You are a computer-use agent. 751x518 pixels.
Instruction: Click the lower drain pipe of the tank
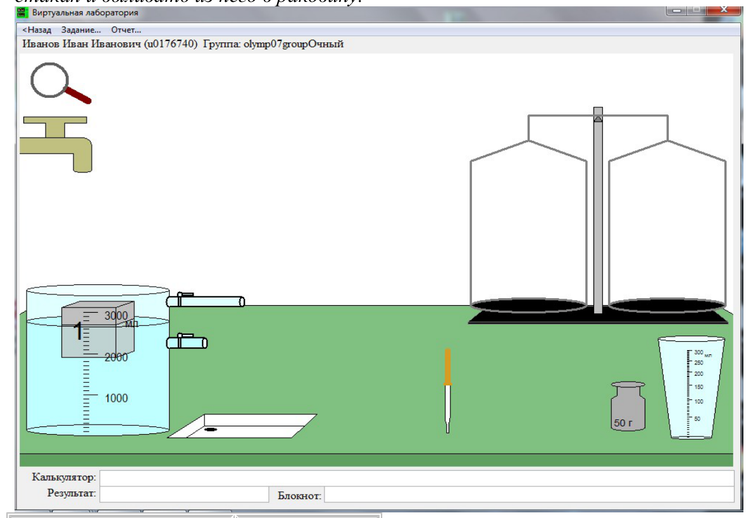[187, 342]
